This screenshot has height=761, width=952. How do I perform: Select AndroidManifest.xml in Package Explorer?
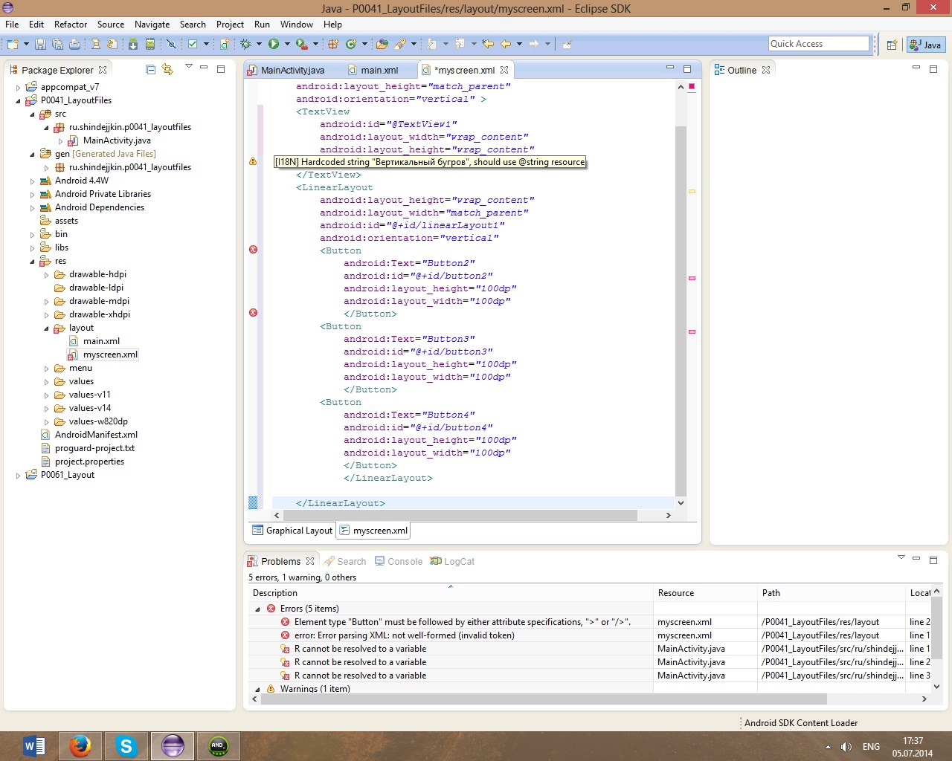point(96,435)
